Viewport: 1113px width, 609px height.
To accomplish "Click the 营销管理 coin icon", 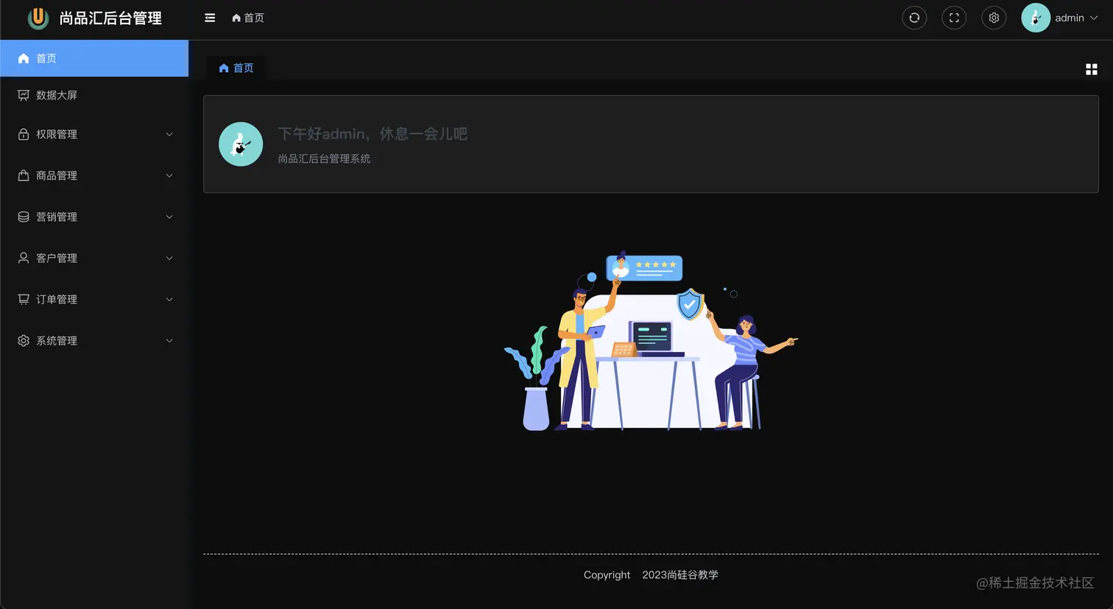I will [x=24, y=217].
